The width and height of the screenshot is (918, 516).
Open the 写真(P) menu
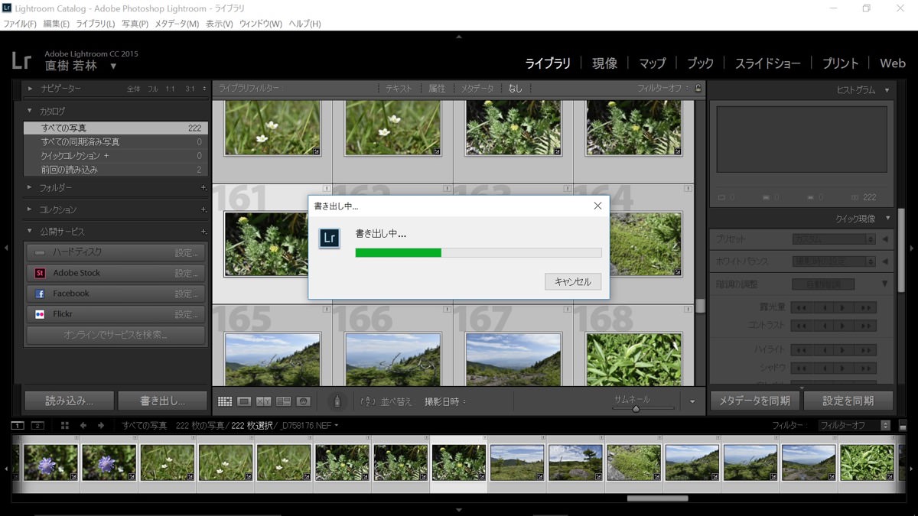pyautogui.click(x=135, y=24)
